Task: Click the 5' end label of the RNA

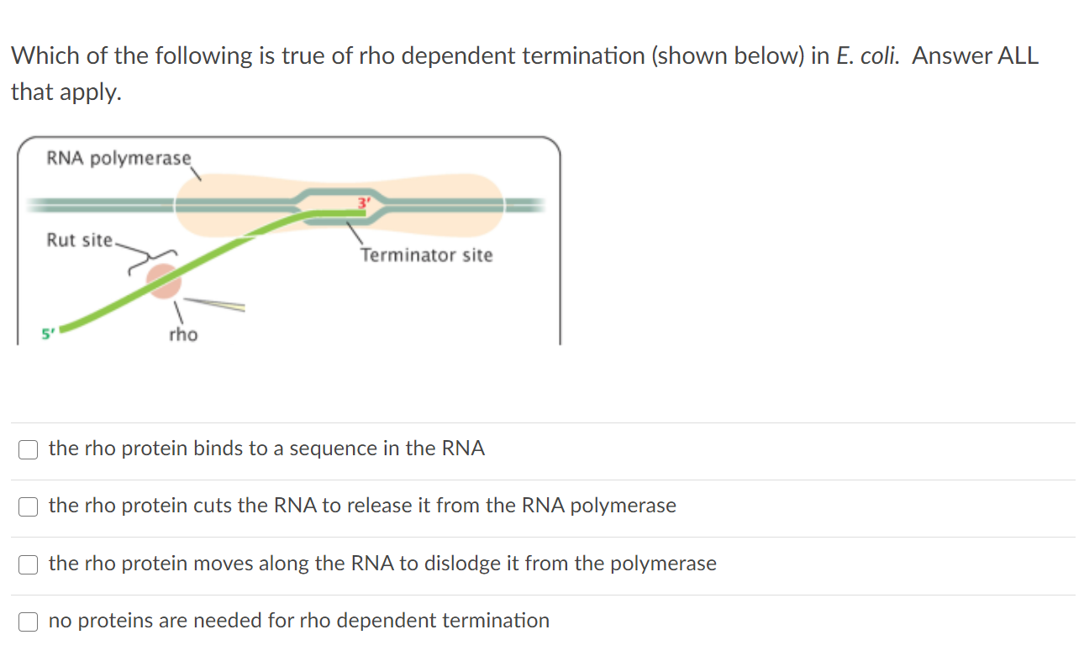Action: coord(46,333)
